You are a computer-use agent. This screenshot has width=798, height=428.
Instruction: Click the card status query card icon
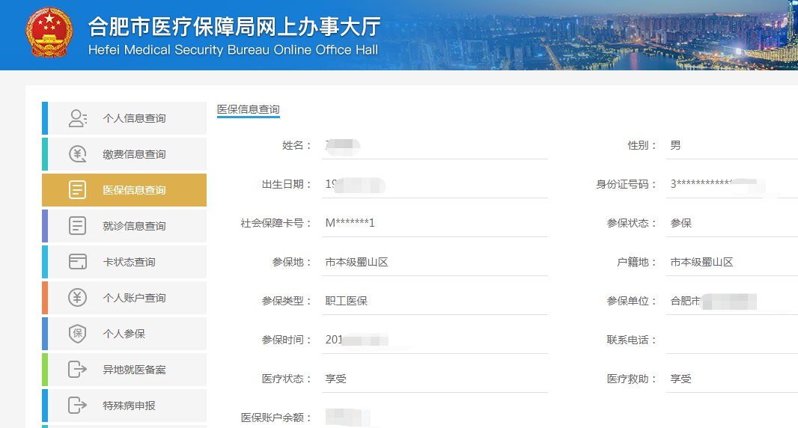[x=78, y=262]
